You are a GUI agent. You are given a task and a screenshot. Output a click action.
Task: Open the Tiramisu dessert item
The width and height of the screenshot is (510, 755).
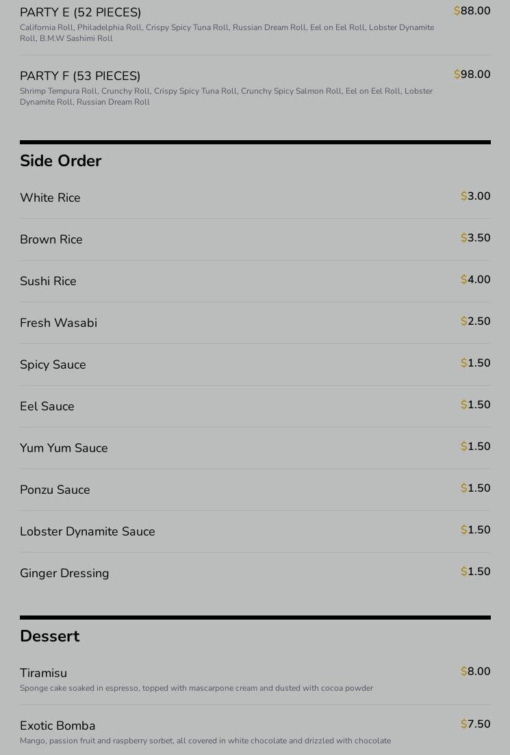[255, 679]
